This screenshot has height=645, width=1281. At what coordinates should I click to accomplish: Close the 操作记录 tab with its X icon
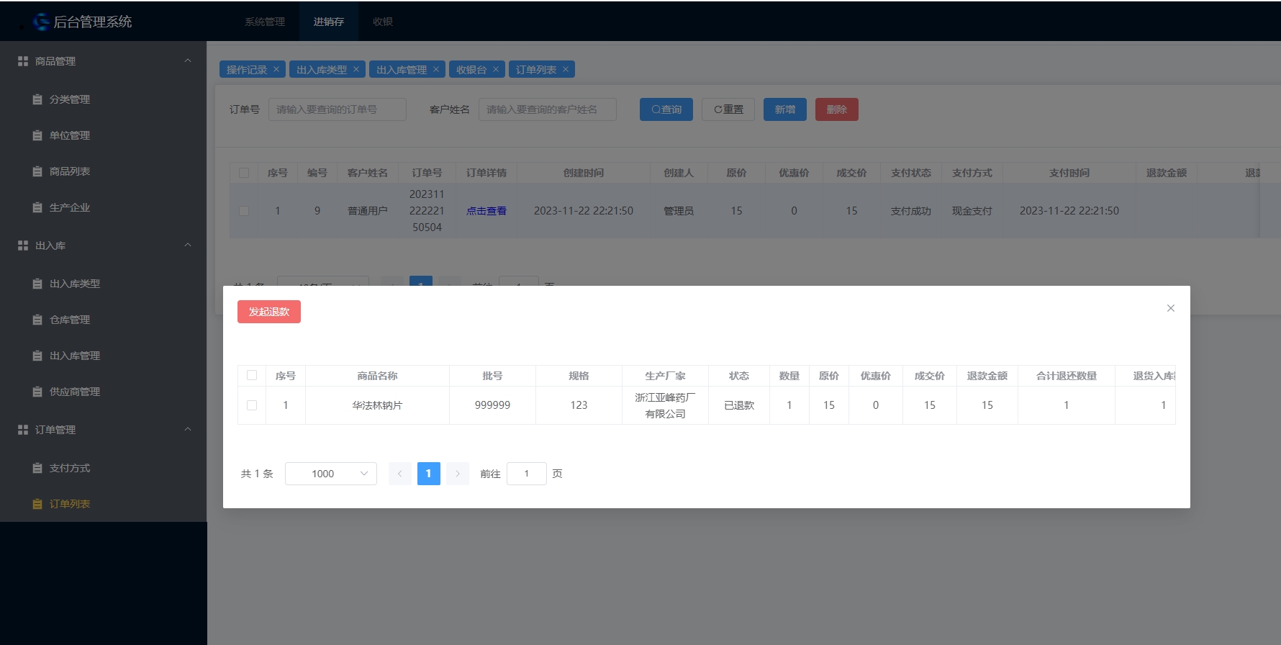tap(276, 69)
